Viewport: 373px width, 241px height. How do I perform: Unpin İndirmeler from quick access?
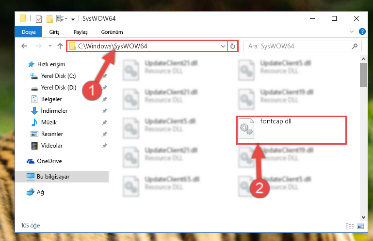pos(104,111)
